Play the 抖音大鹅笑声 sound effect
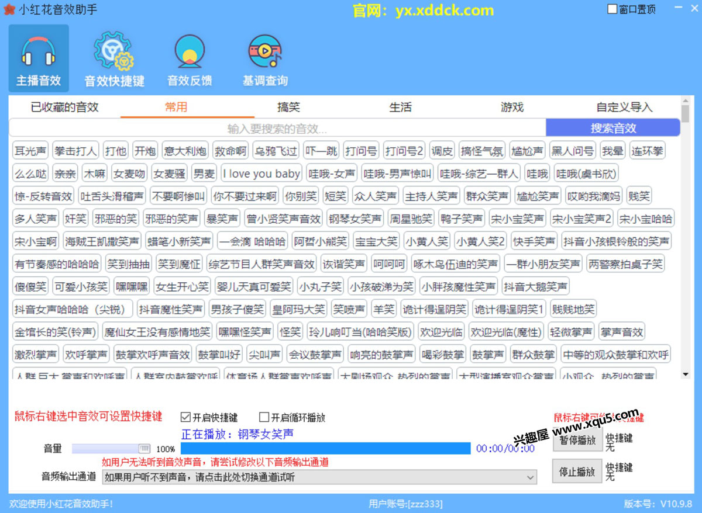This screenshot has height=513, width=702. (535, 286)
